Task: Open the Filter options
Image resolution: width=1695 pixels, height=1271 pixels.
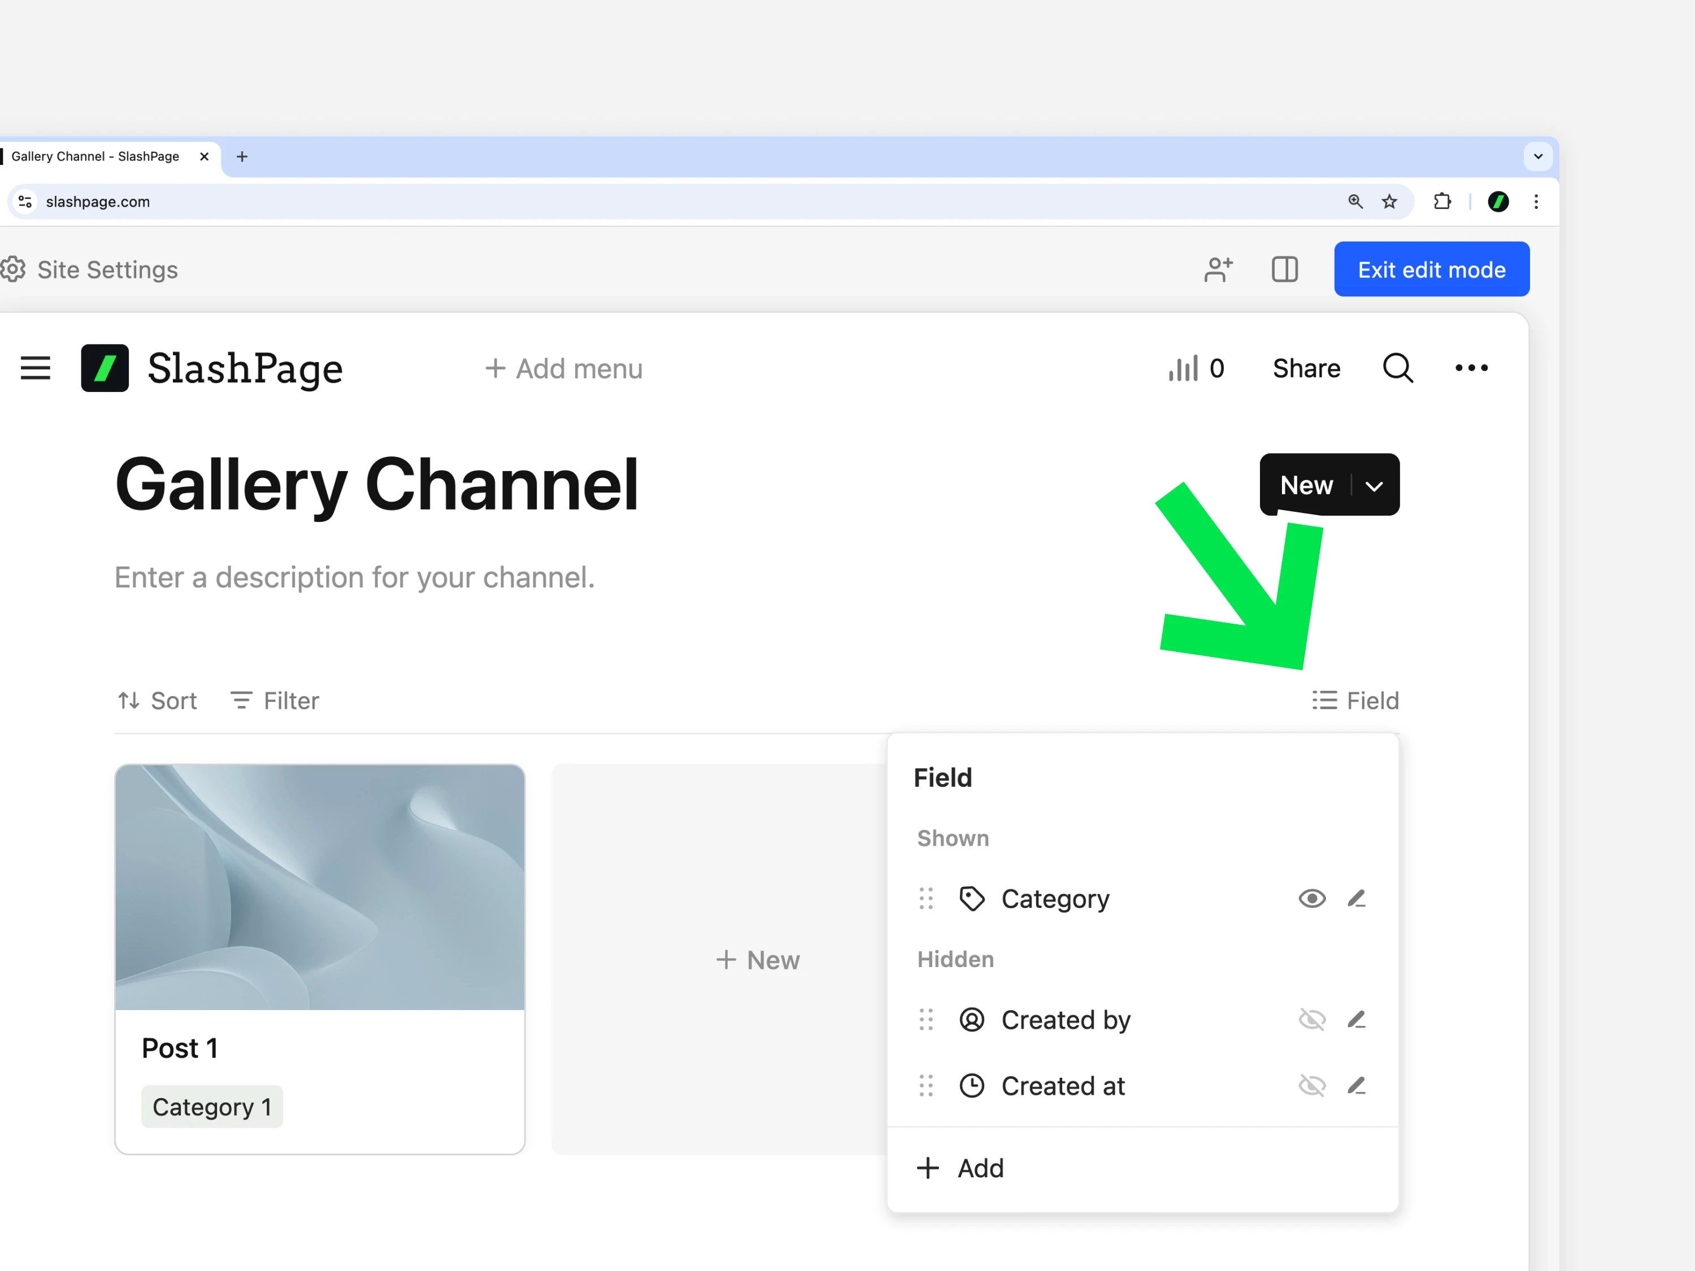Action: [x=275, y=700]
